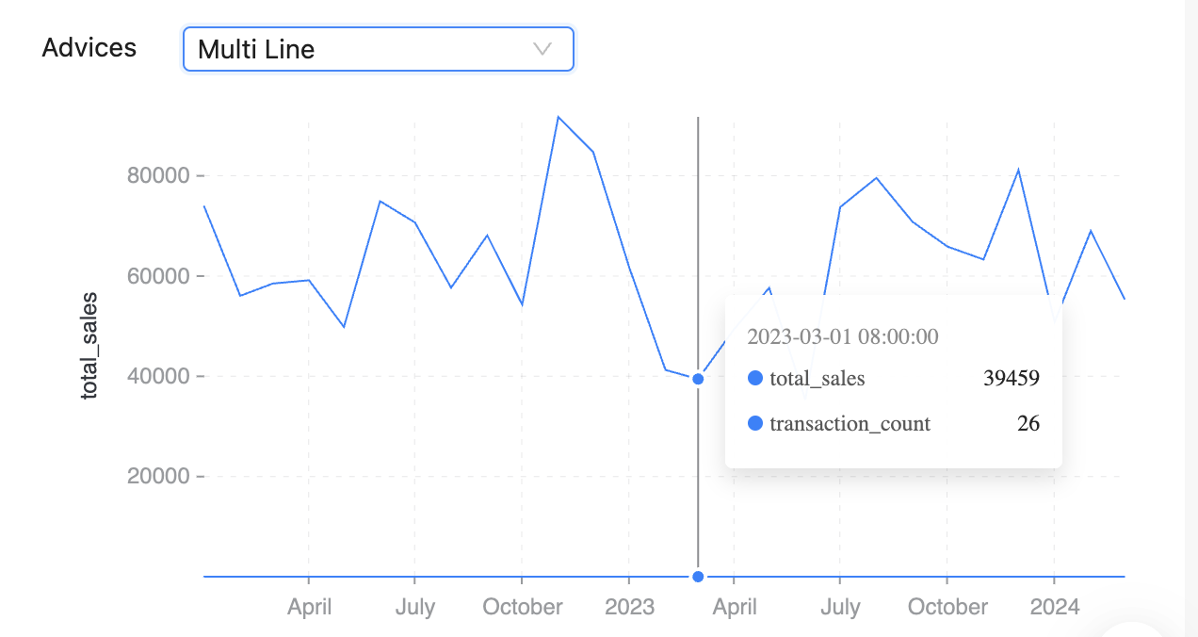This screenshot has width=1198, height=637.
Task: Click the vertical crosshair line on chart
Action: pyautogui.click(x=698, y=236)
